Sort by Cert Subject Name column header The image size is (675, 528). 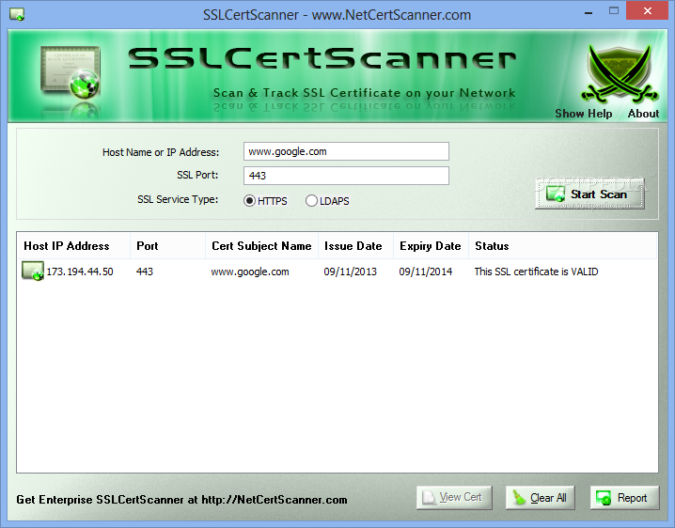(261, 246)
